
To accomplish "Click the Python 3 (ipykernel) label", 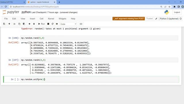I will click(x=169, y=18).
